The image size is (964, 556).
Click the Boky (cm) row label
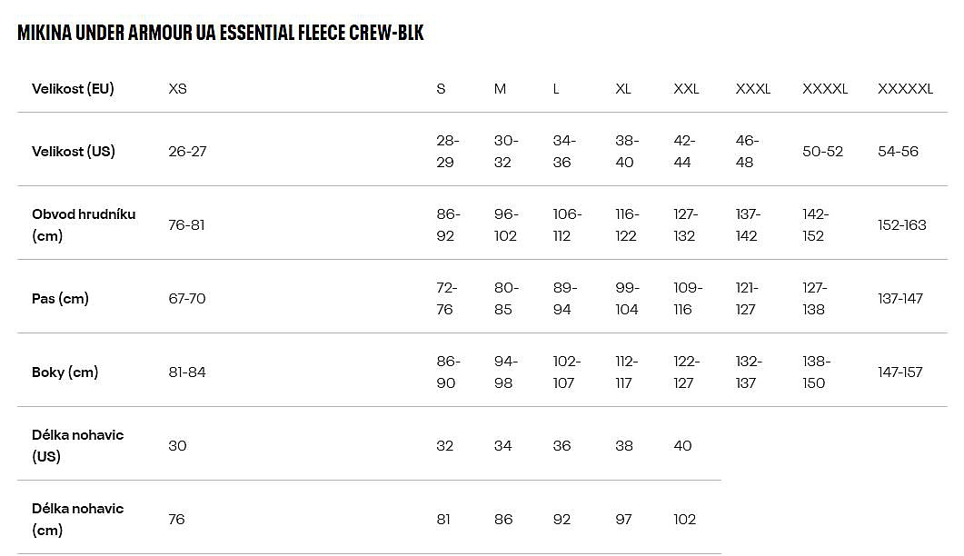(x=65, y=372)
